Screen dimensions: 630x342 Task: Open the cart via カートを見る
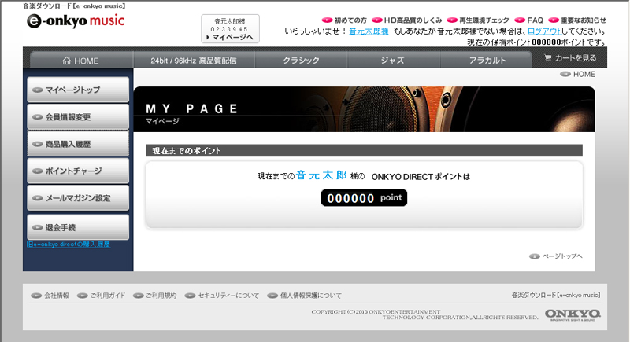[570, 58]
